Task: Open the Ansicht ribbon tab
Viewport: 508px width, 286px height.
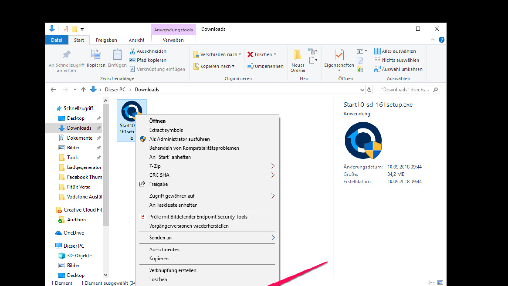Action: (137, 40)
